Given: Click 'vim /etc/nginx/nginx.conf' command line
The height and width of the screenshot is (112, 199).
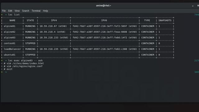Looking at the screenshot, I should [x=25, y=66].
